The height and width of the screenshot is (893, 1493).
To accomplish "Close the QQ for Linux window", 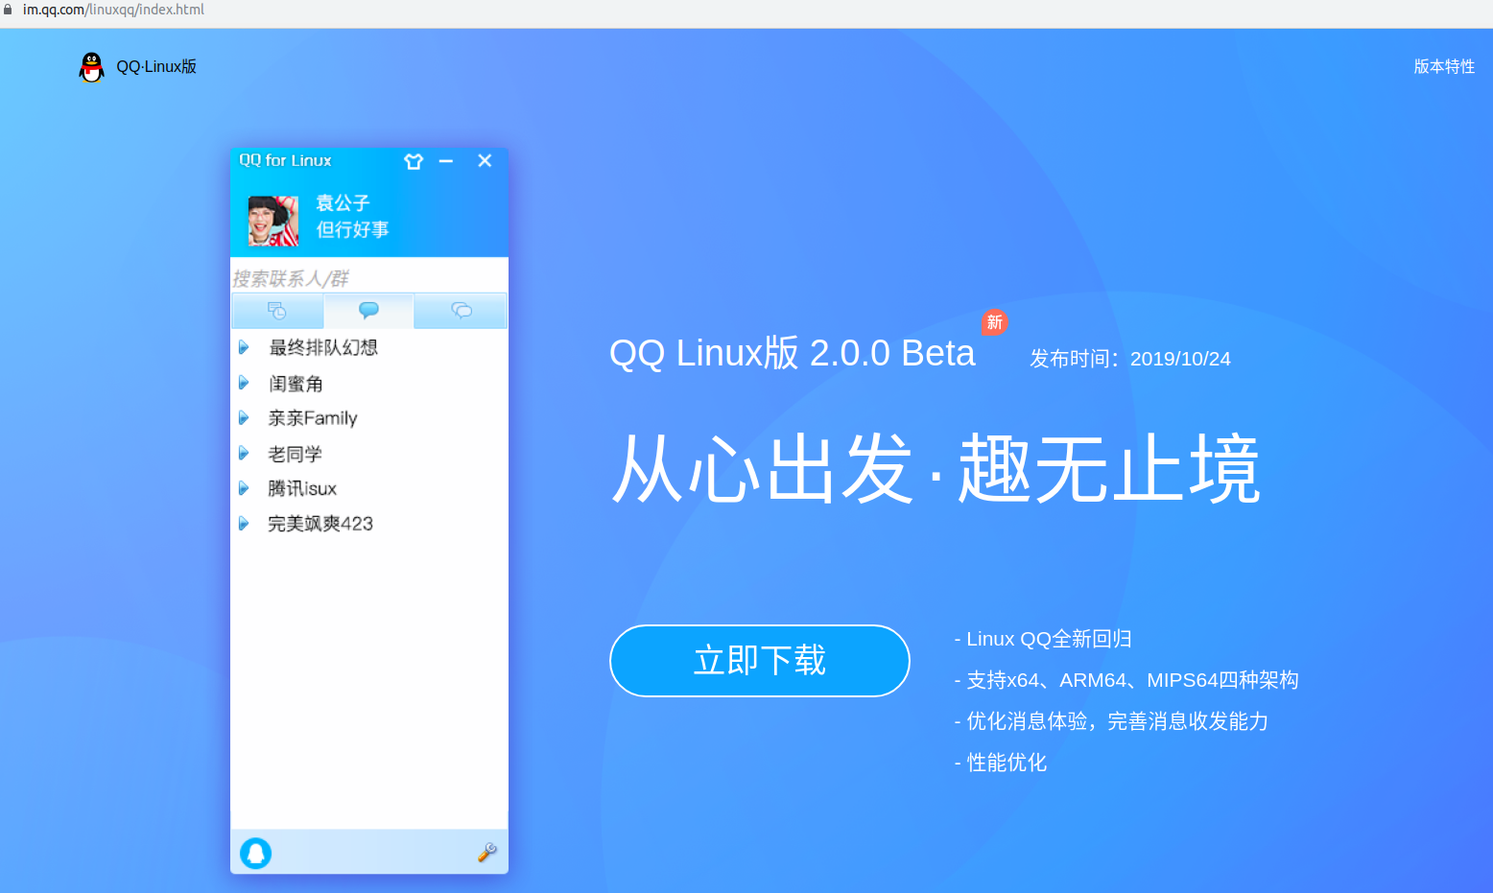I will (485, 160).
